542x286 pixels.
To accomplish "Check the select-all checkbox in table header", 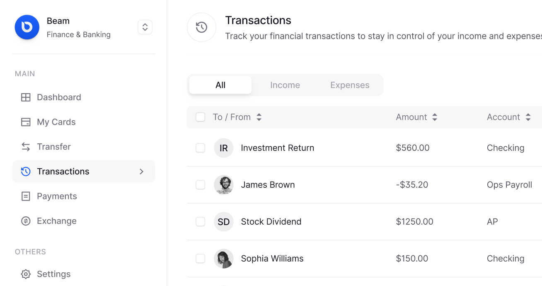I will (x=200, y=117).
